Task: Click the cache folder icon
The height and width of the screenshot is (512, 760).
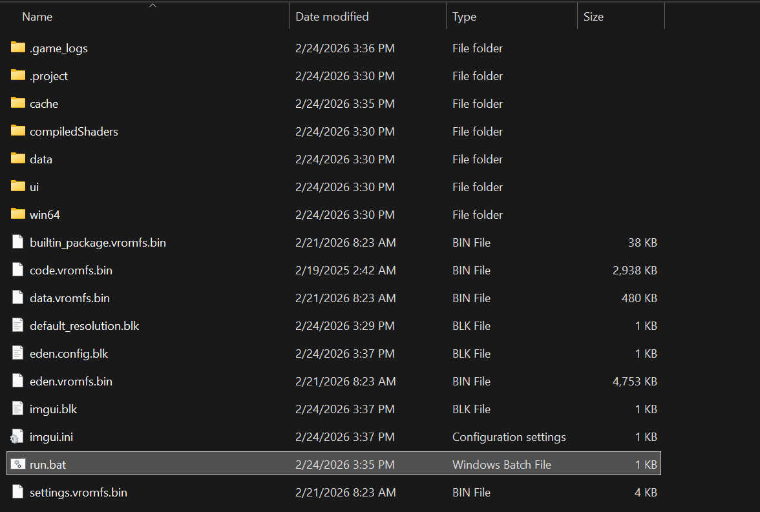Action: [x=17, y=103]
